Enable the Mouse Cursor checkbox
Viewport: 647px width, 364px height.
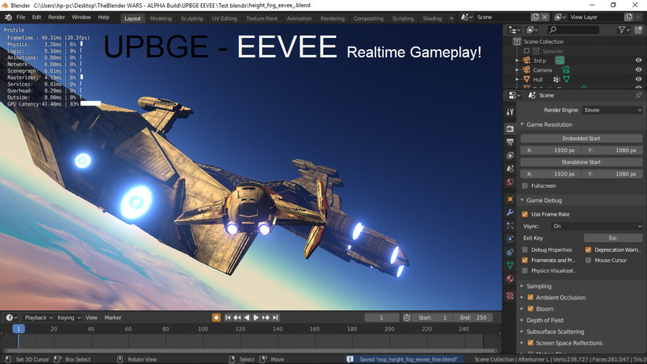[588, 260]
